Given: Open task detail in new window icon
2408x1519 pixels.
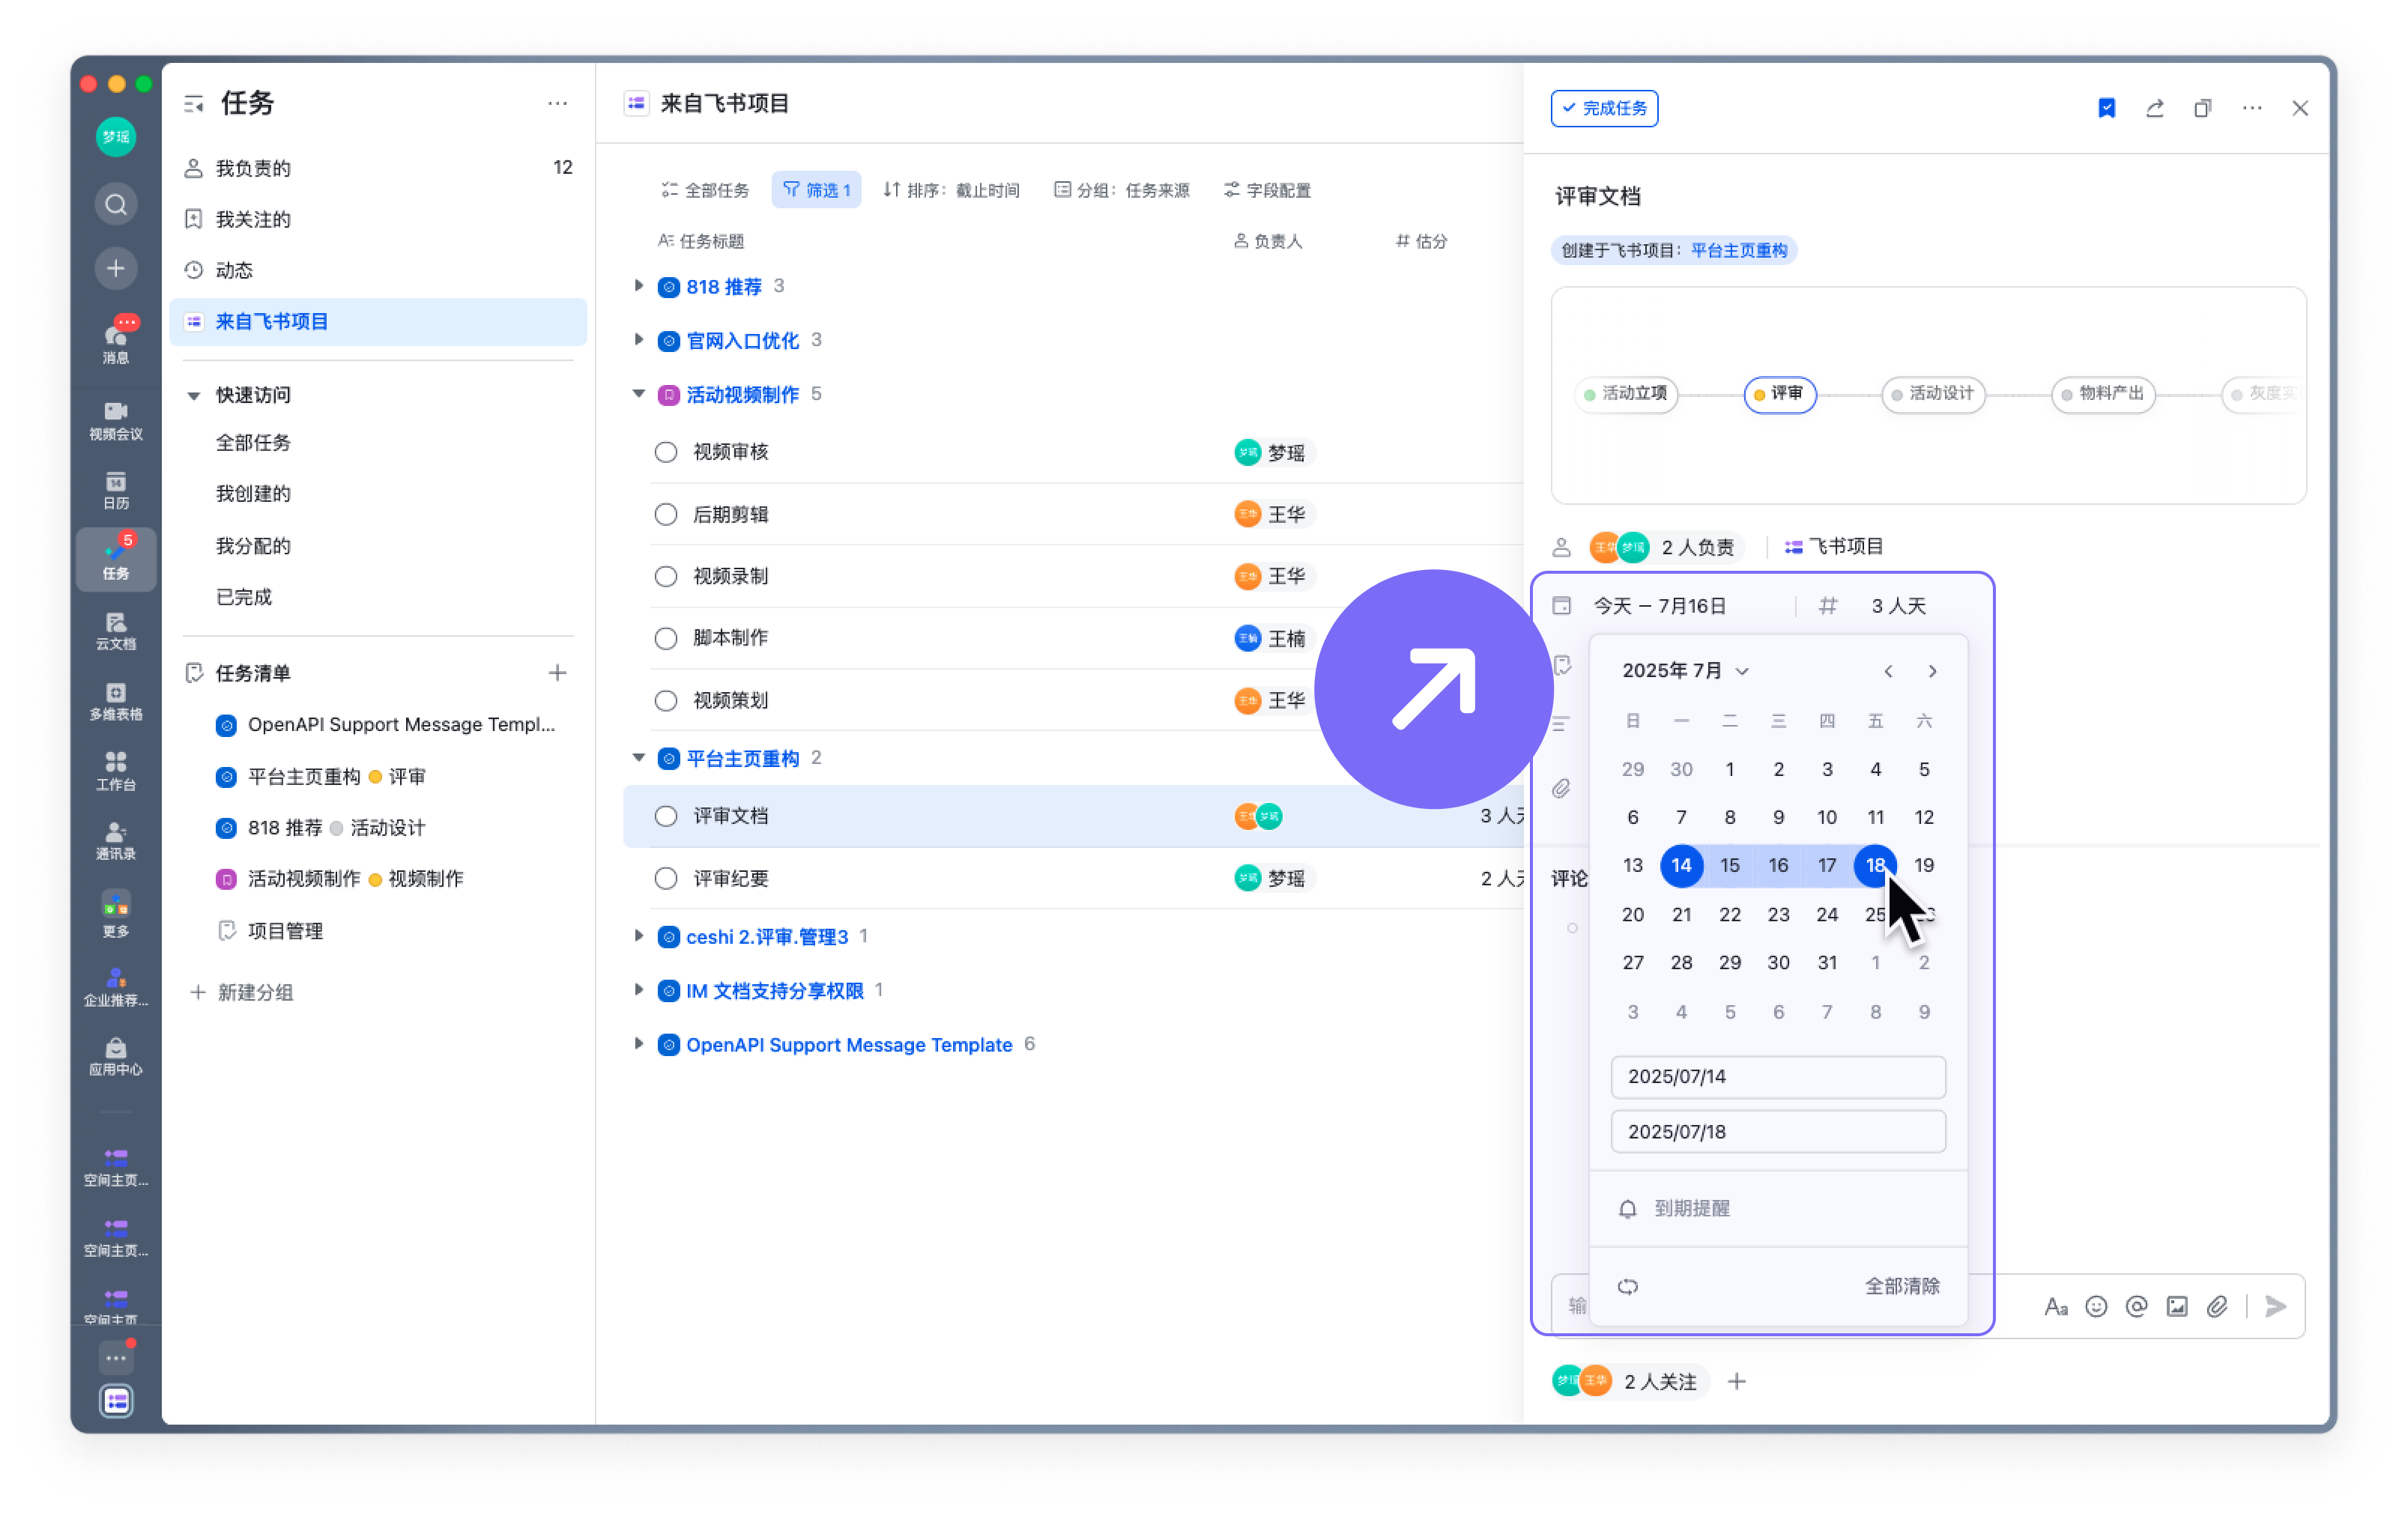Looking at the screenshot, I should click(2202, 108).
